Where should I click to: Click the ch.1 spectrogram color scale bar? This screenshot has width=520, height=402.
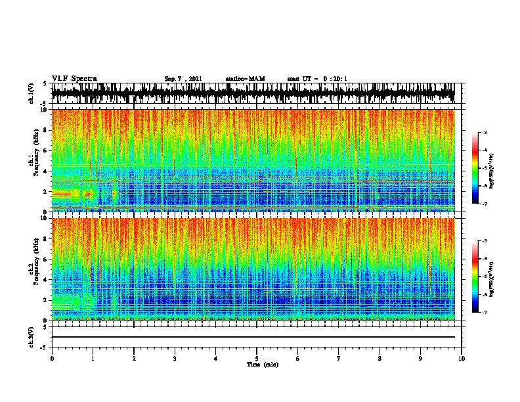pos(475,168)
